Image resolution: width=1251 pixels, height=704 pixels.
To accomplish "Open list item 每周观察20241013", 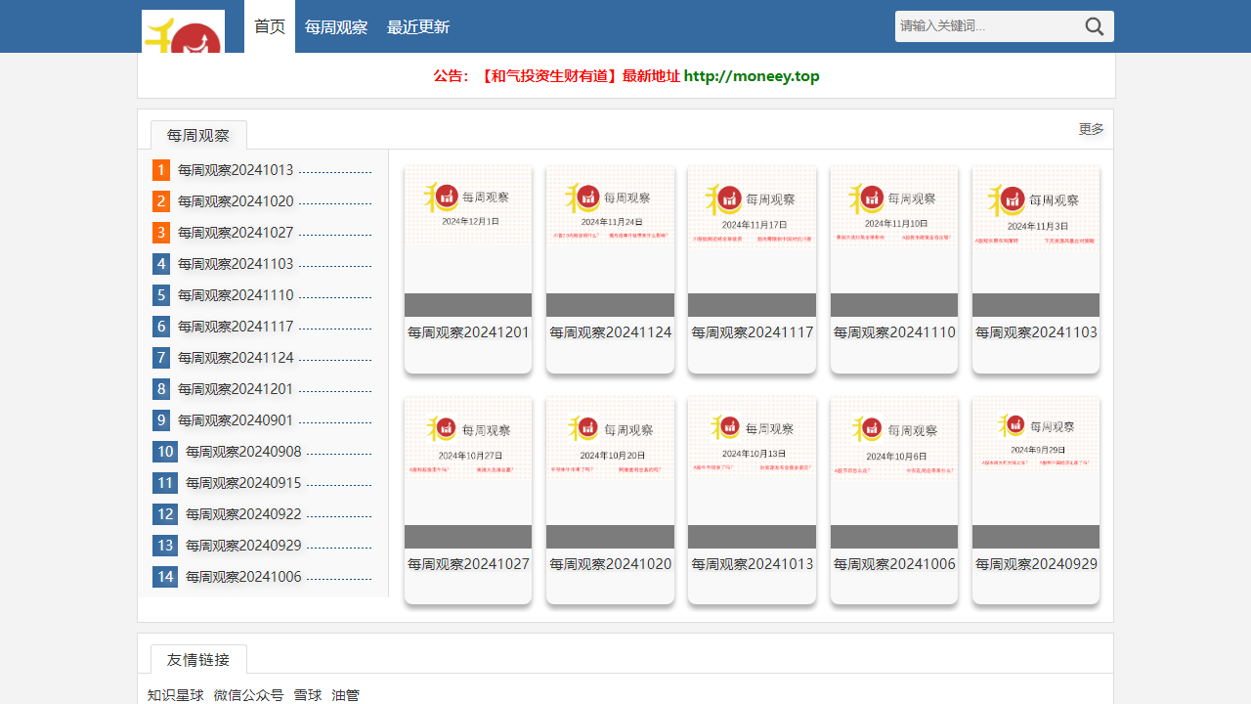I will tap(236, 170).
